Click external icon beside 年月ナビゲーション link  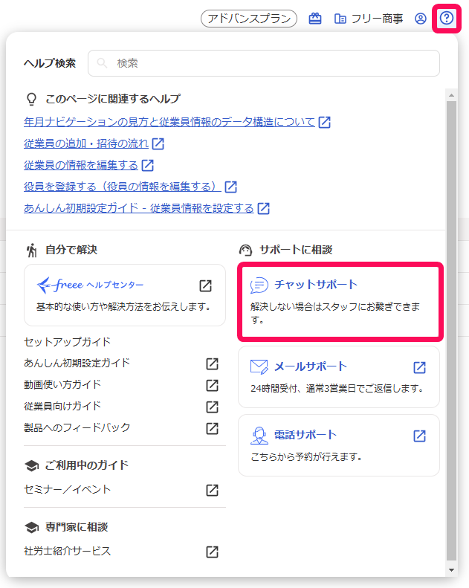324,122
